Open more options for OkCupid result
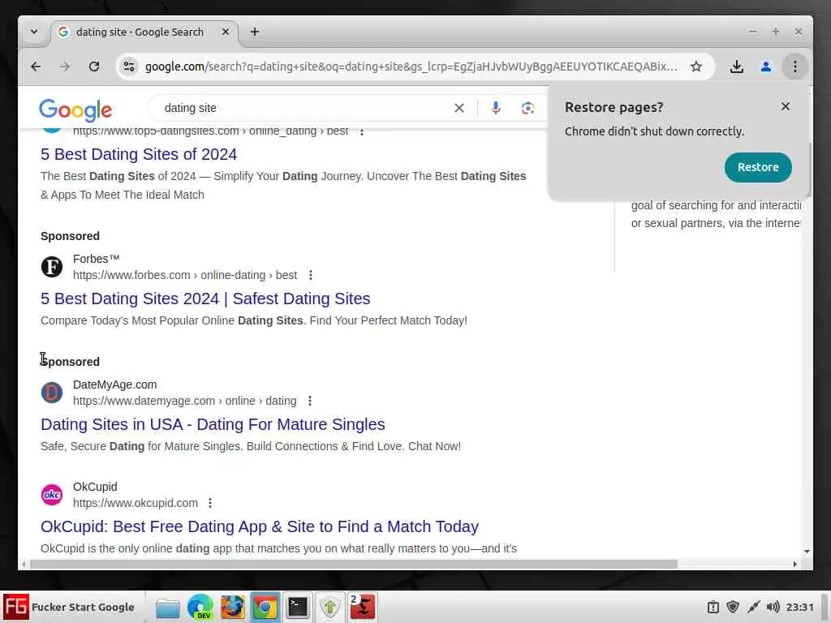 tap(210, 503)
